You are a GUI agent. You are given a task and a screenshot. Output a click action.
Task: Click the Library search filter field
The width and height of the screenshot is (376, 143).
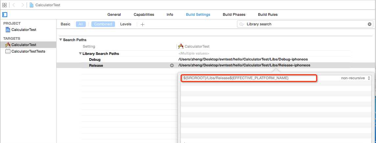306,24
